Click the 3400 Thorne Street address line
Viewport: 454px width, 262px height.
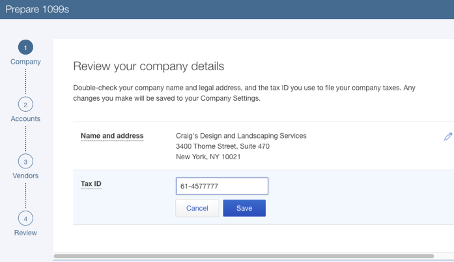[x=223, y=146]
